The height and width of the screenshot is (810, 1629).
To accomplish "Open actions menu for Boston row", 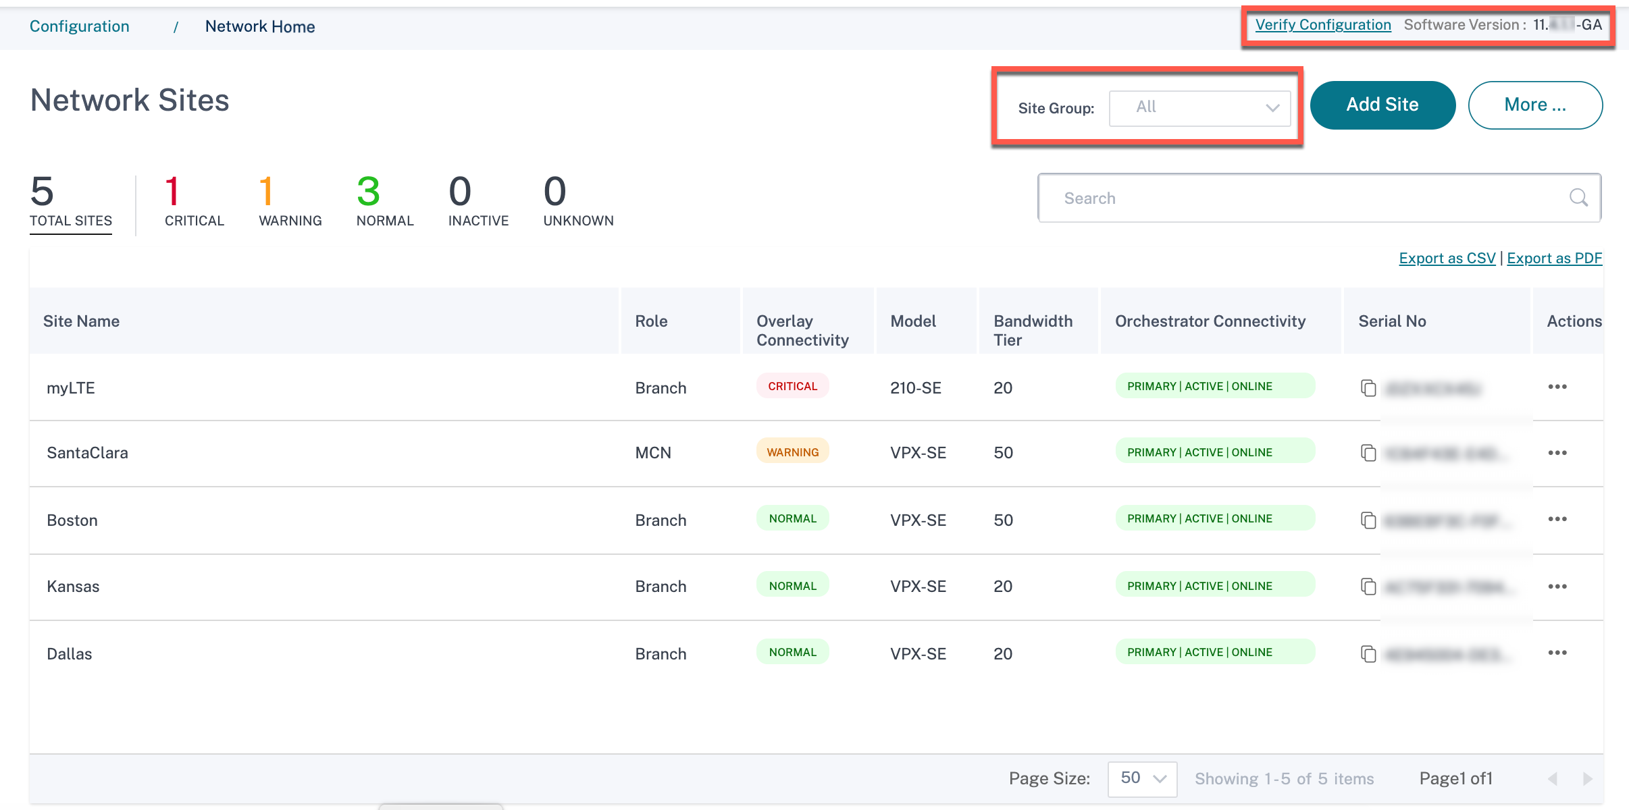I will click(x=1557, y=519).
